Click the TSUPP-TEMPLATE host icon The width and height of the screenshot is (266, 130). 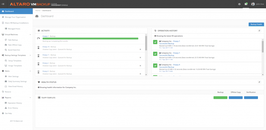click(x=39, y=98)
